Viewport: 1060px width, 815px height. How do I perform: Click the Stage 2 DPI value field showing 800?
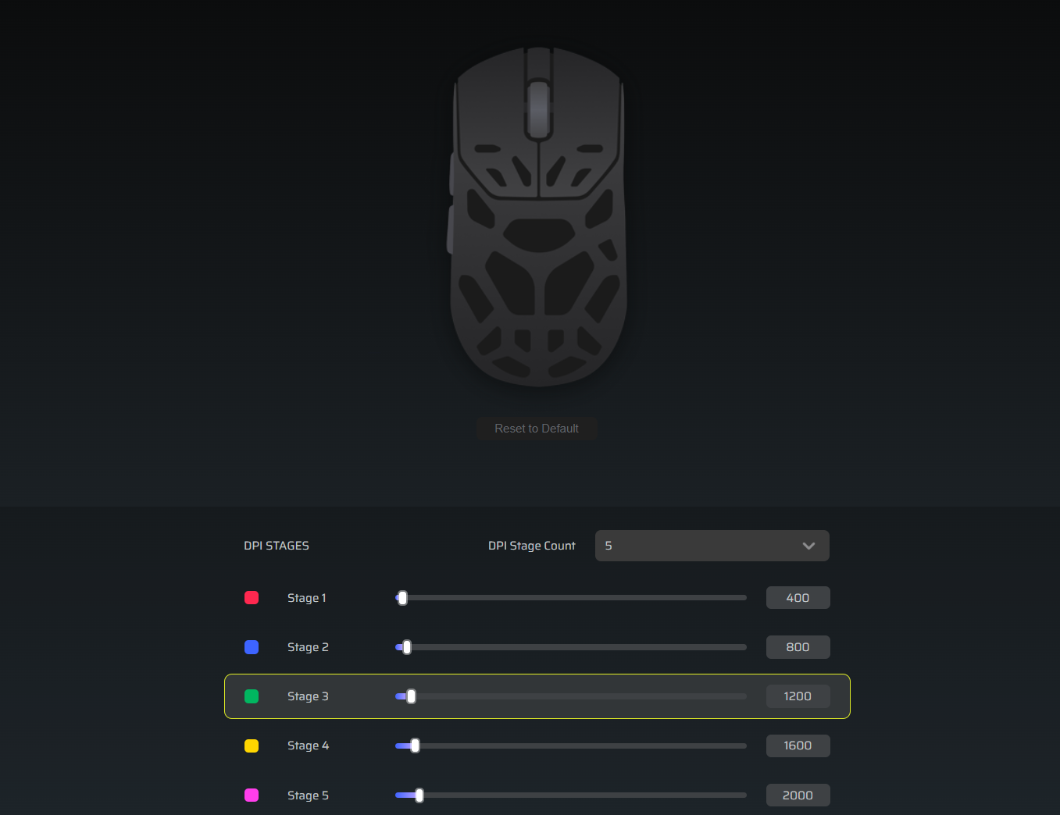pos(798,647)
